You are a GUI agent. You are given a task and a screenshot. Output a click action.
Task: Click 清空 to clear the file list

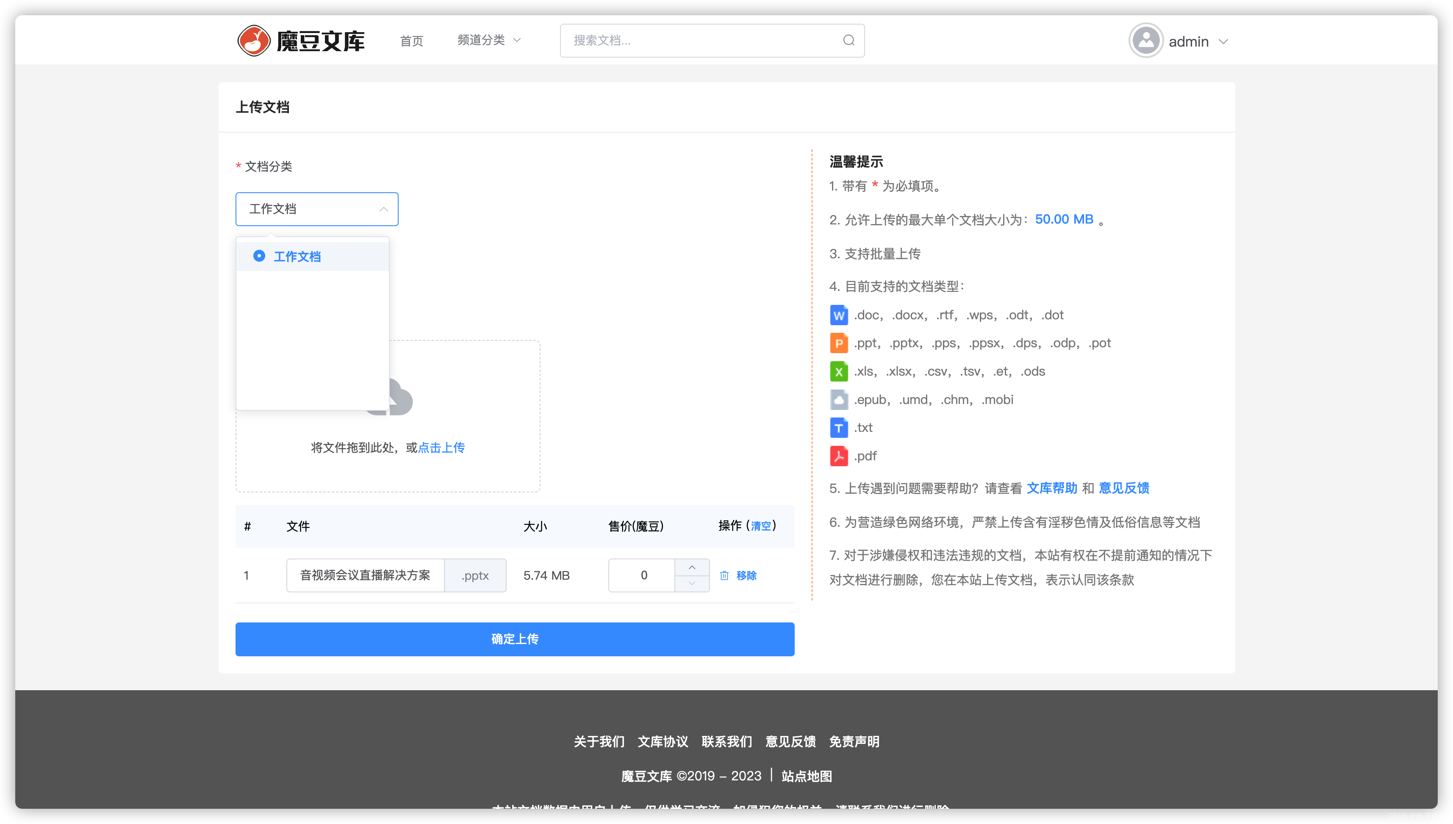click(x=761, y=526)
